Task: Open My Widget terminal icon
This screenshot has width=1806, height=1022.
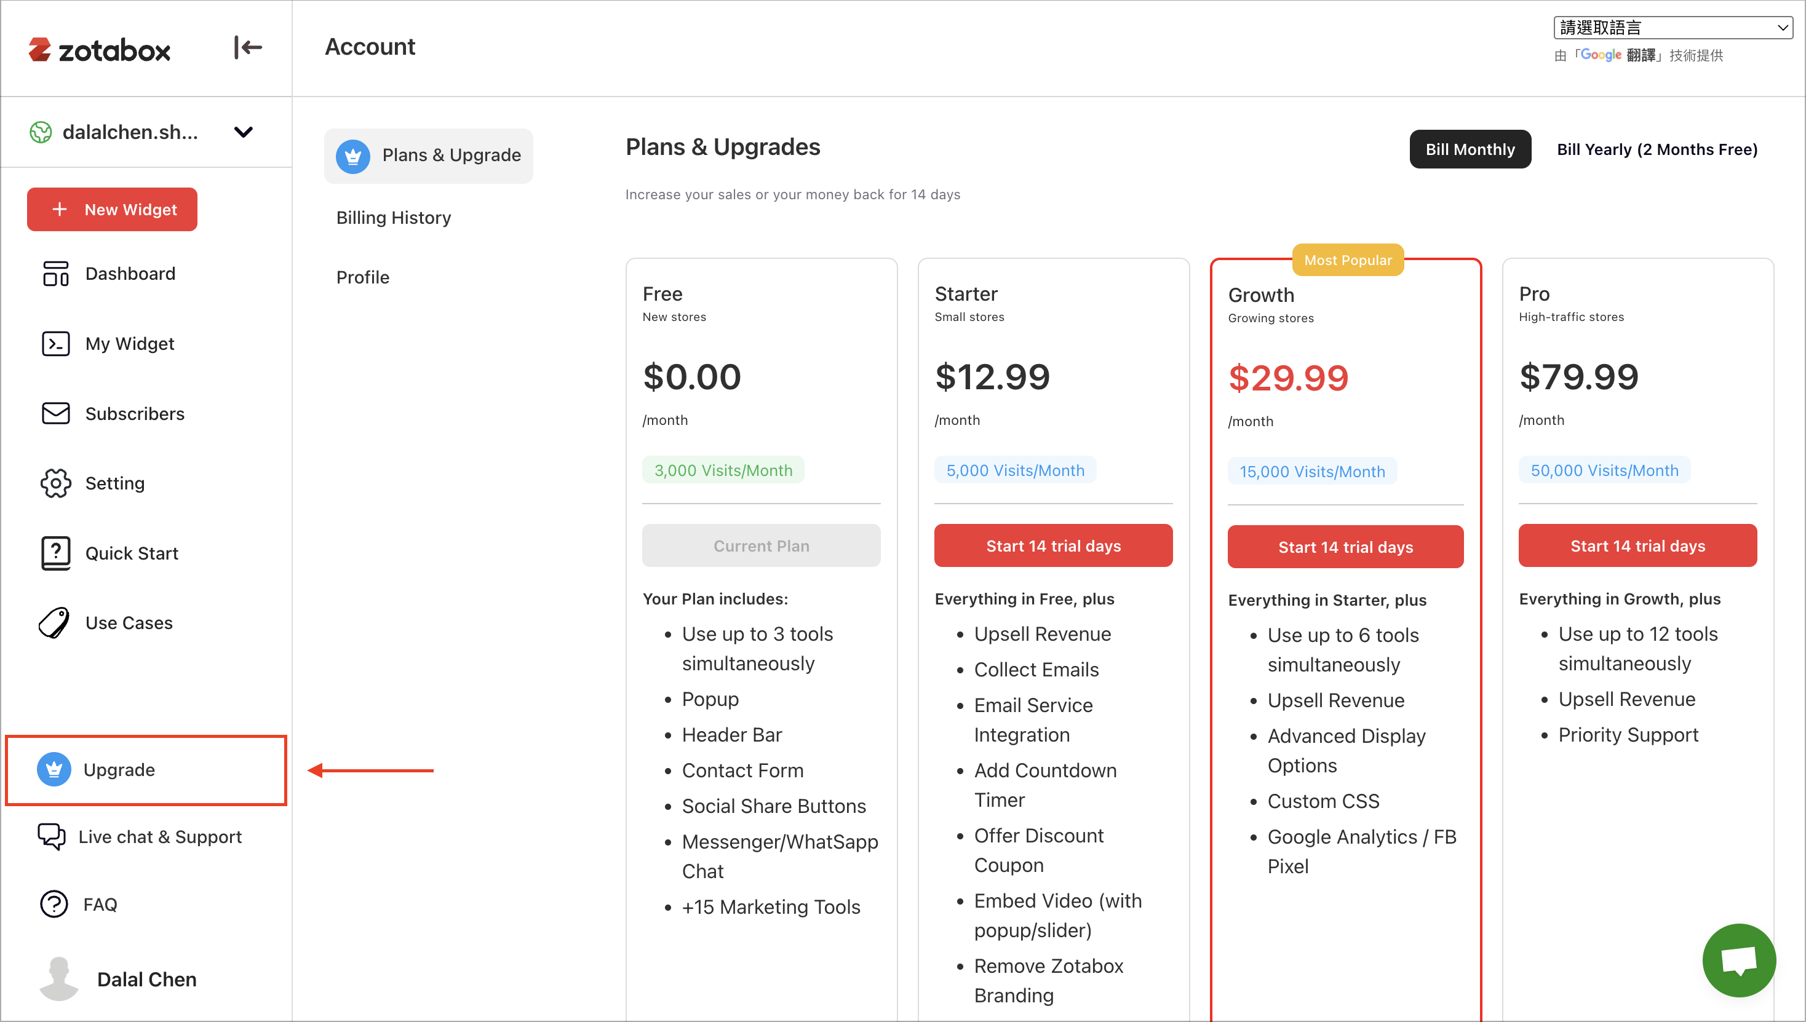Action: click(x=55, y=344)
